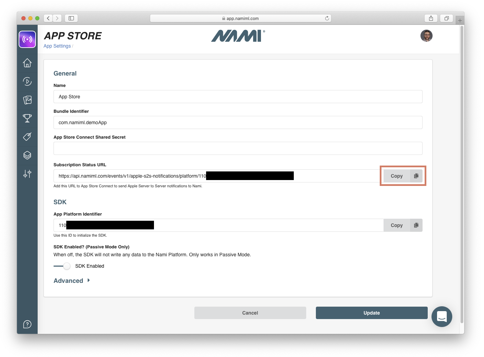Toggle the SDK Enabled switch
Viewport: 484px width, 357px height.
coord(62,266)
